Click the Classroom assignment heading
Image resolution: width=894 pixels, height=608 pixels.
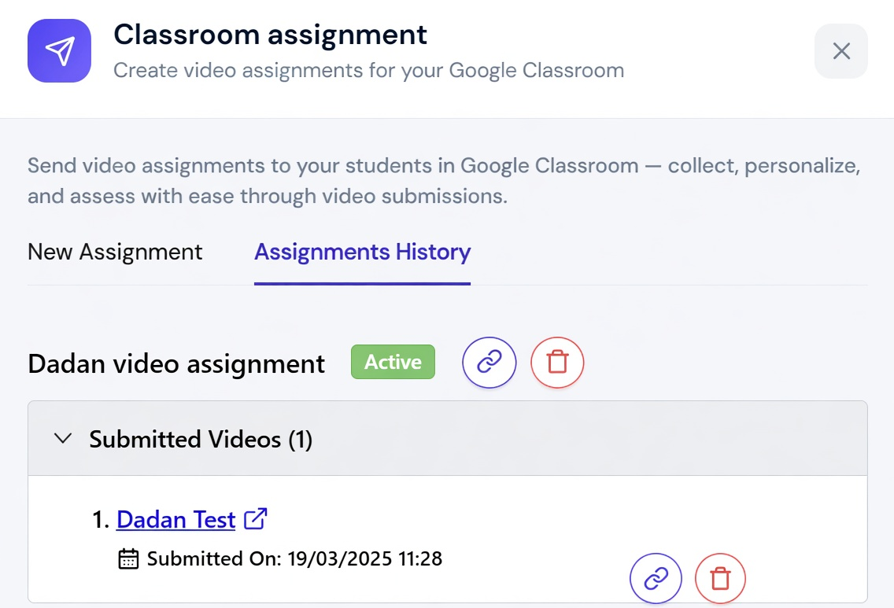pos(270,35)
